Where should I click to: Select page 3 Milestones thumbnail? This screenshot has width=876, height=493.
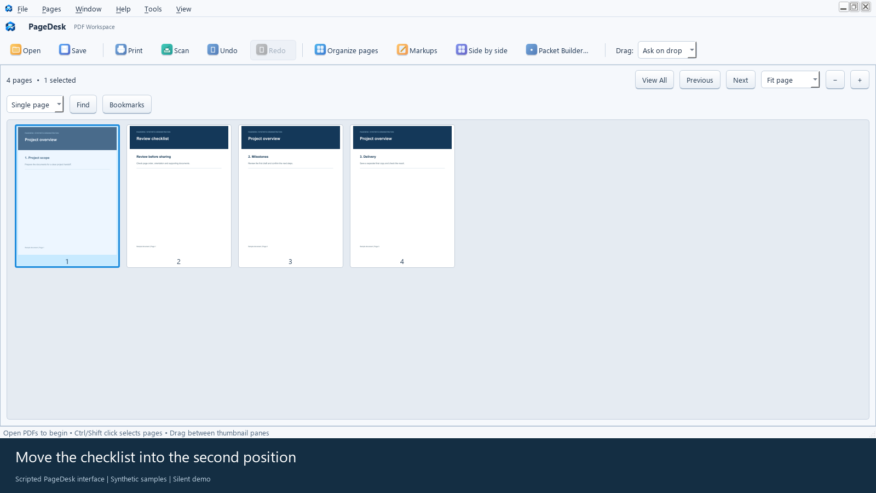(x=291, y=196)
